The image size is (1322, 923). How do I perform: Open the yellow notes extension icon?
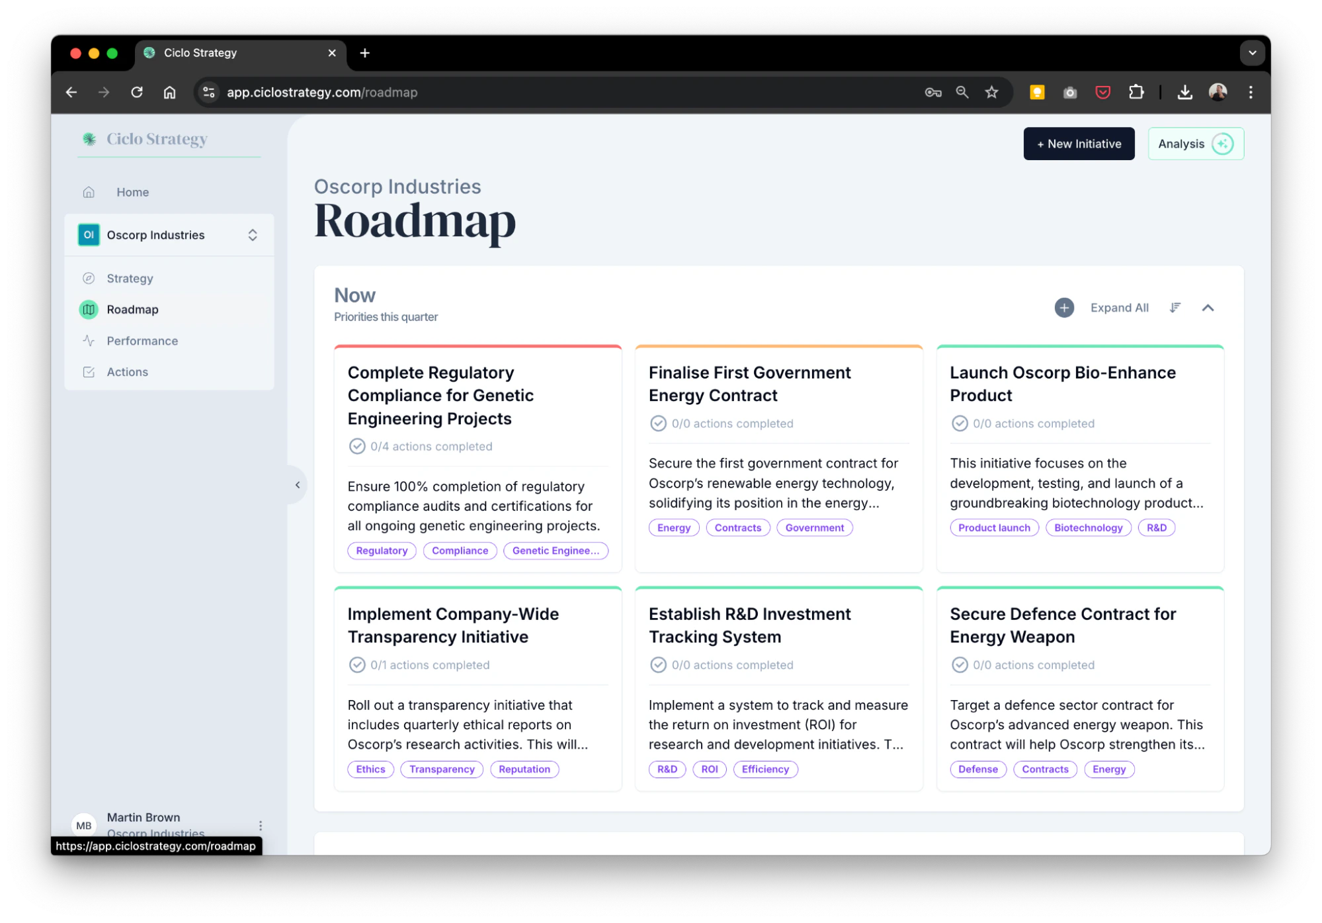[1037, 93]
